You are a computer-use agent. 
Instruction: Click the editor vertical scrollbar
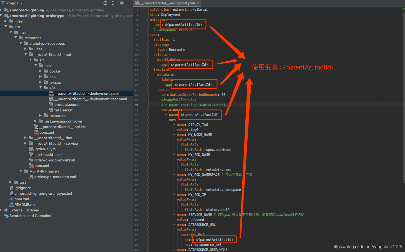(404, 97)
